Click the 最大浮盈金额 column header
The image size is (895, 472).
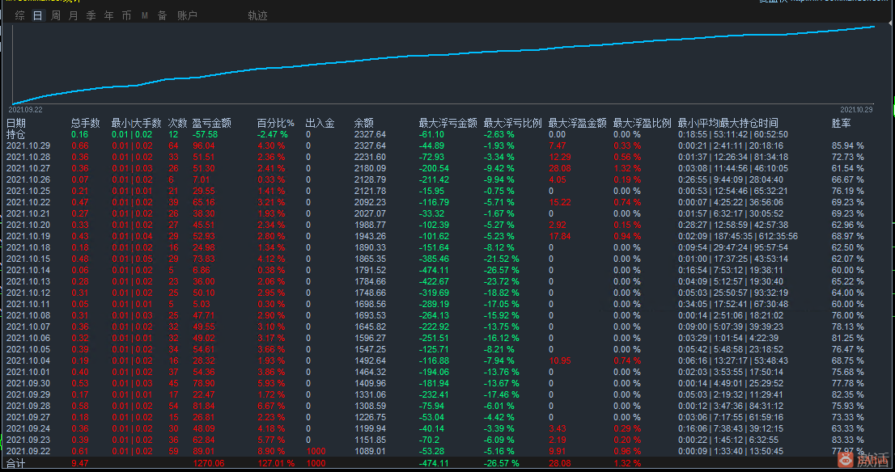[x=578, y=123]
